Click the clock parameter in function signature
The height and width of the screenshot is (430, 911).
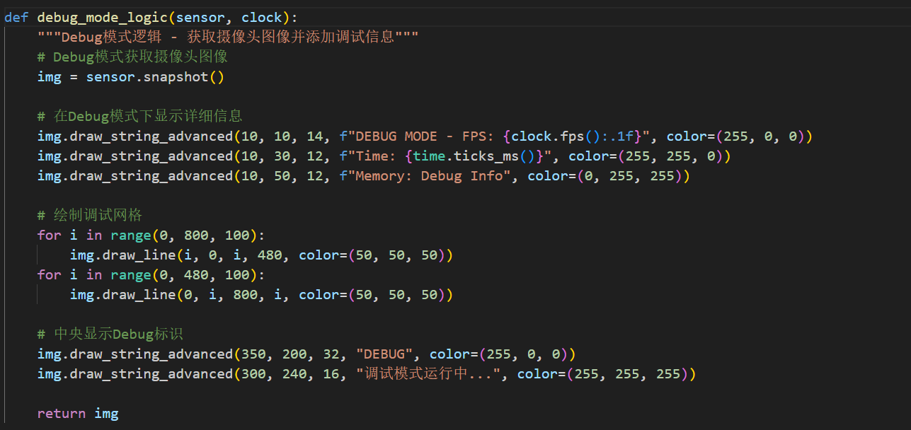click(262, 17)
